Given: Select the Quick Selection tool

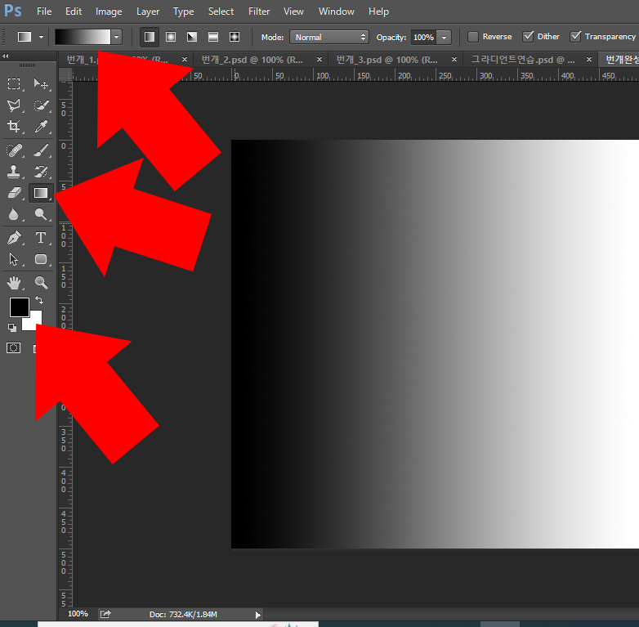Looking at the screenshot, I should point(41,105).
